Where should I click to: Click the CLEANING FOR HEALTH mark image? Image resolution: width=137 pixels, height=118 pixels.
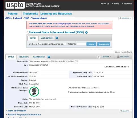tap(117, 67)
